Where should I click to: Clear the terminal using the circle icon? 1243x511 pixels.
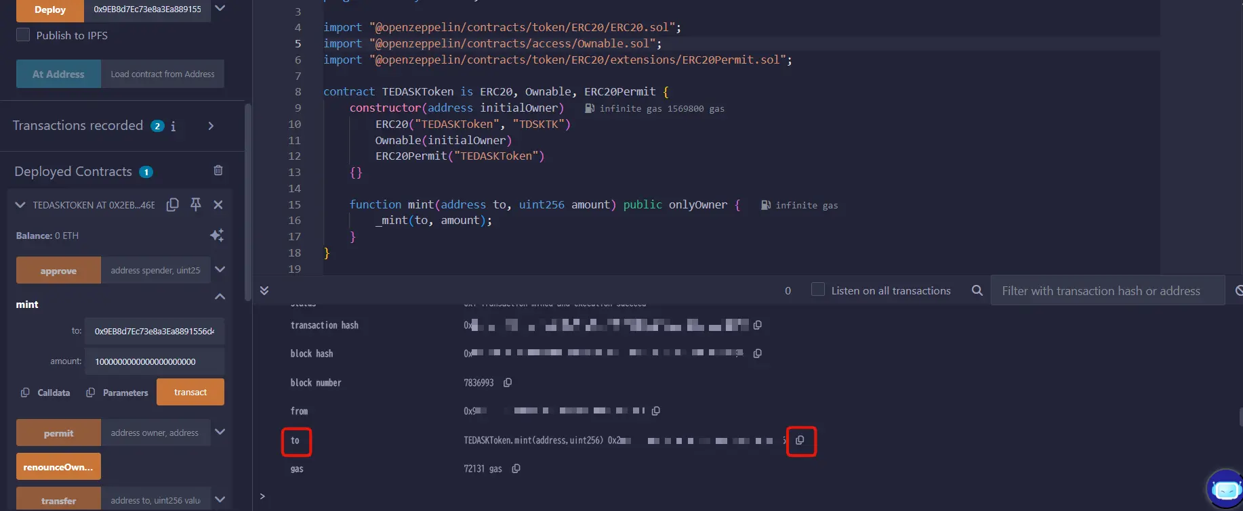1239,290
